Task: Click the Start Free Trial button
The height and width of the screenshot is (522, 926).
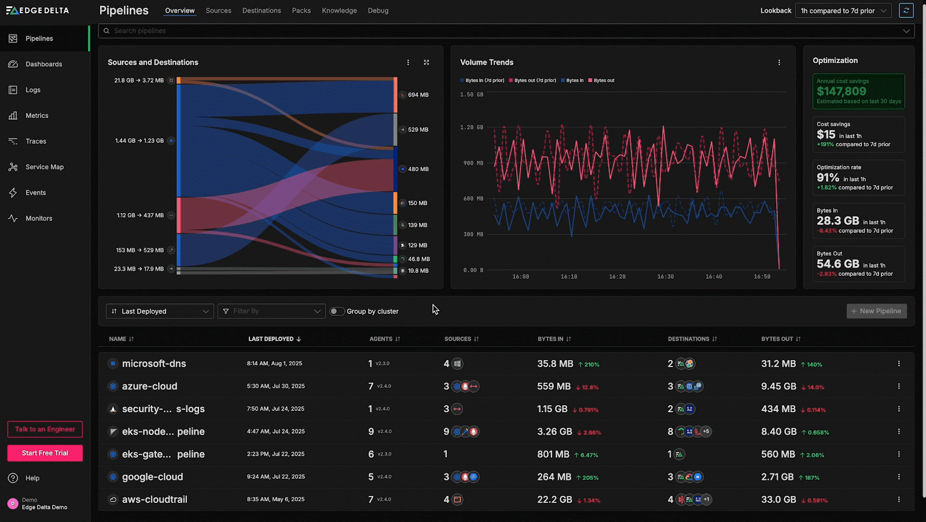Action: (45, 453)
